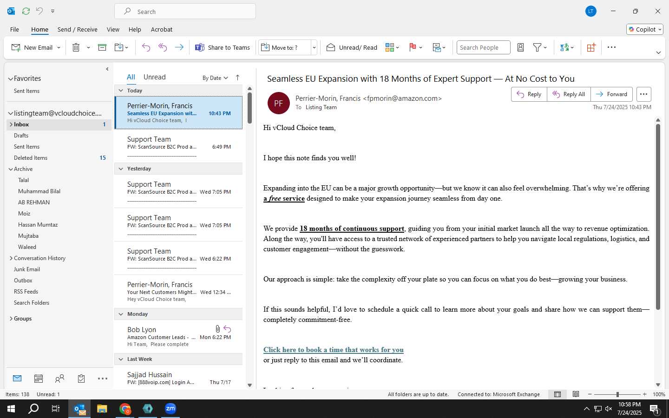
Task: Click Reply All button in reading pane
Action: [x=569, y=94]
